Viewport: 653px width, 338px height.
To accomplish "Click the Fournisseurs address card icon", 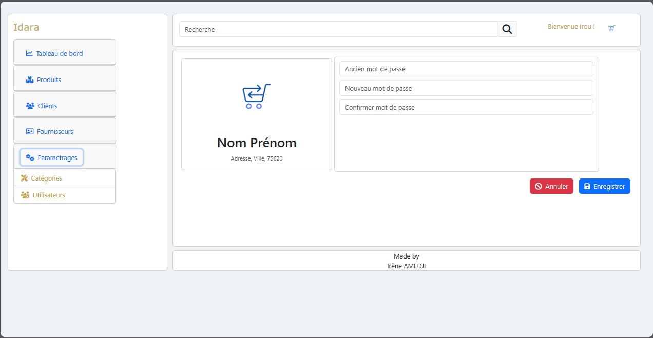I will pyautogui.click(x=29, y=131).
